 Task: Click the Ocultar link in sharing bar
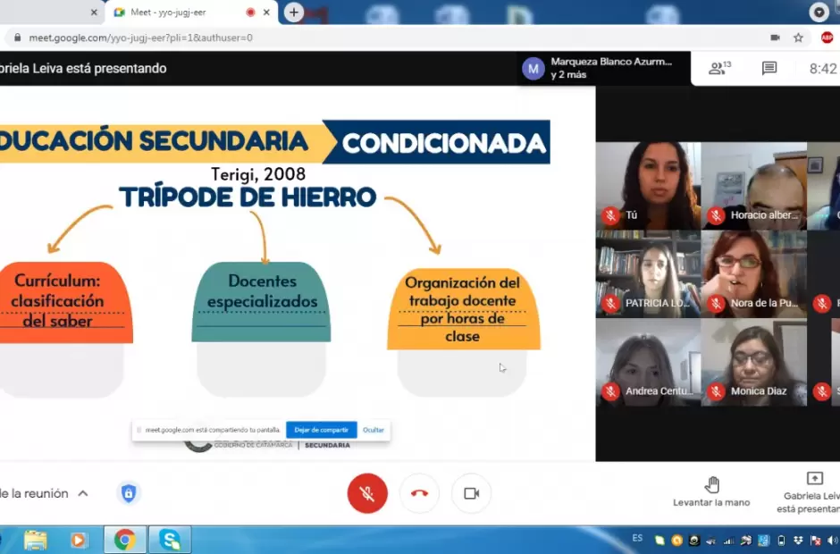point(374,430)
